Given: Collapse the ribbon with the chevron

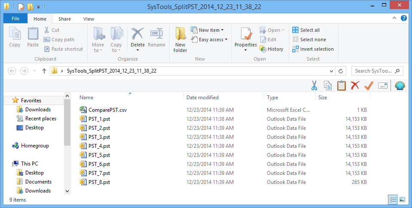Looking at the screenshot, I should [x=394, y=18].
